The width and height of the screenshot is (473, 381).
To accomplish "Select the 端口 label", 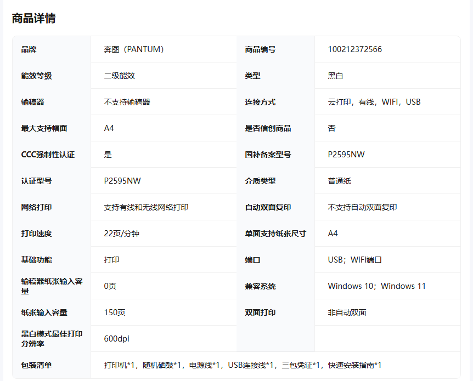I will pyautogui.click(x=252, y=260).
